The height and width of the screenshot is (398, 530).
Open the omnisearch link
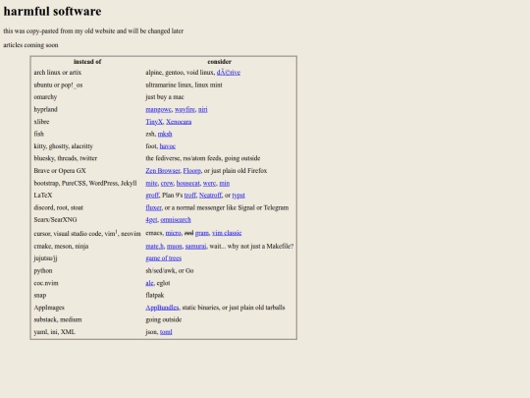click(176, 220)
